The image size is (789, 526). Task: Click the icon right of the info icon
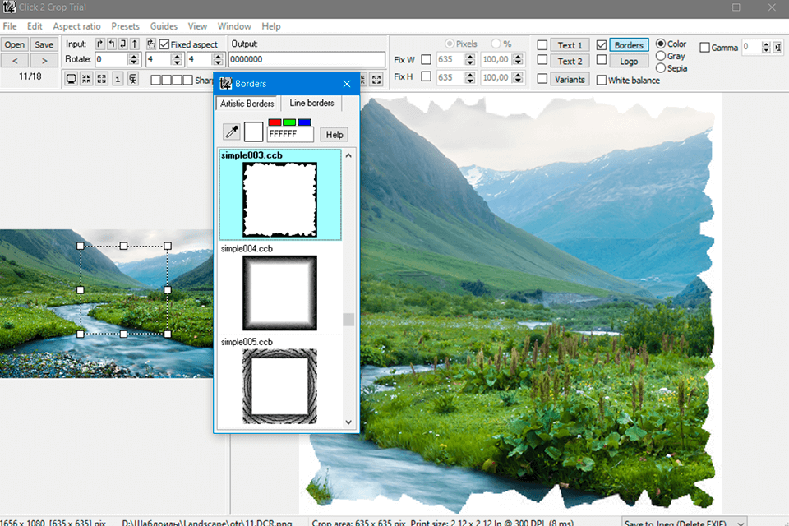click(x=133, y=79)
